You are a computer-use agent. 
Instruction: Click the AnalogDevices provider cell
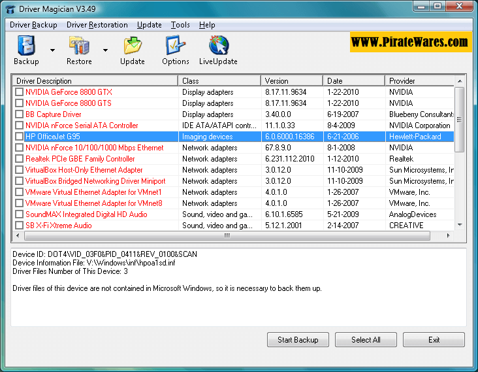click(x=413, y=214)
